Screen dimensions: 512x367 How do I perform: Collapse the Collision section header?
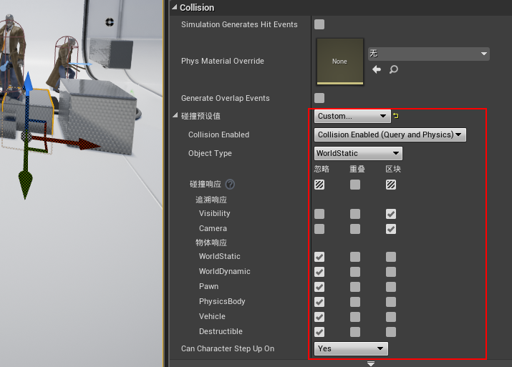(175, 7)
